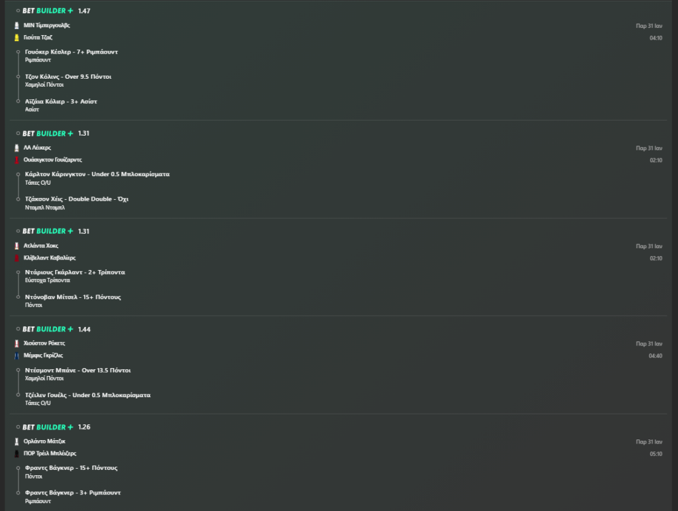
Task: Click the yellow Γιούτα Τζαζ jersey icon
Action: tap(17, 38)
